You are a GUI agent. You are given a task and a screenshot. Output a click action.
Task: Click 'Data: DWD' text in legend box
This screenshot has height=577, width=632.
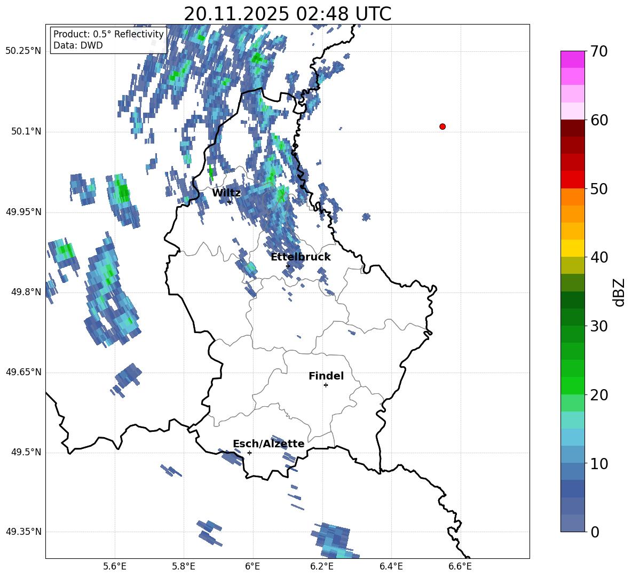(78, 45)
